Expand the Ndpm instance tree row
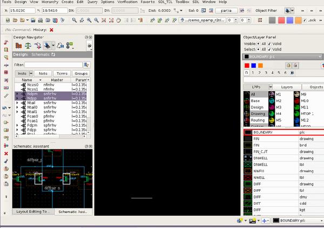 pyautogui.click(x=17, y=94)
